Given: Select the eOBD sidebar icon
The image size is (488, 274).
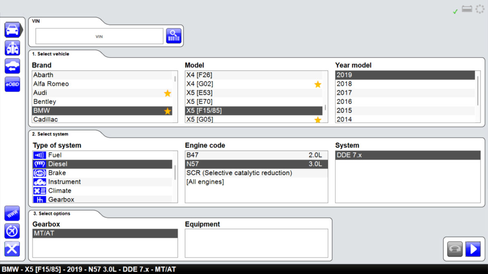Looking at the screenshot, I should click(12, 84).
